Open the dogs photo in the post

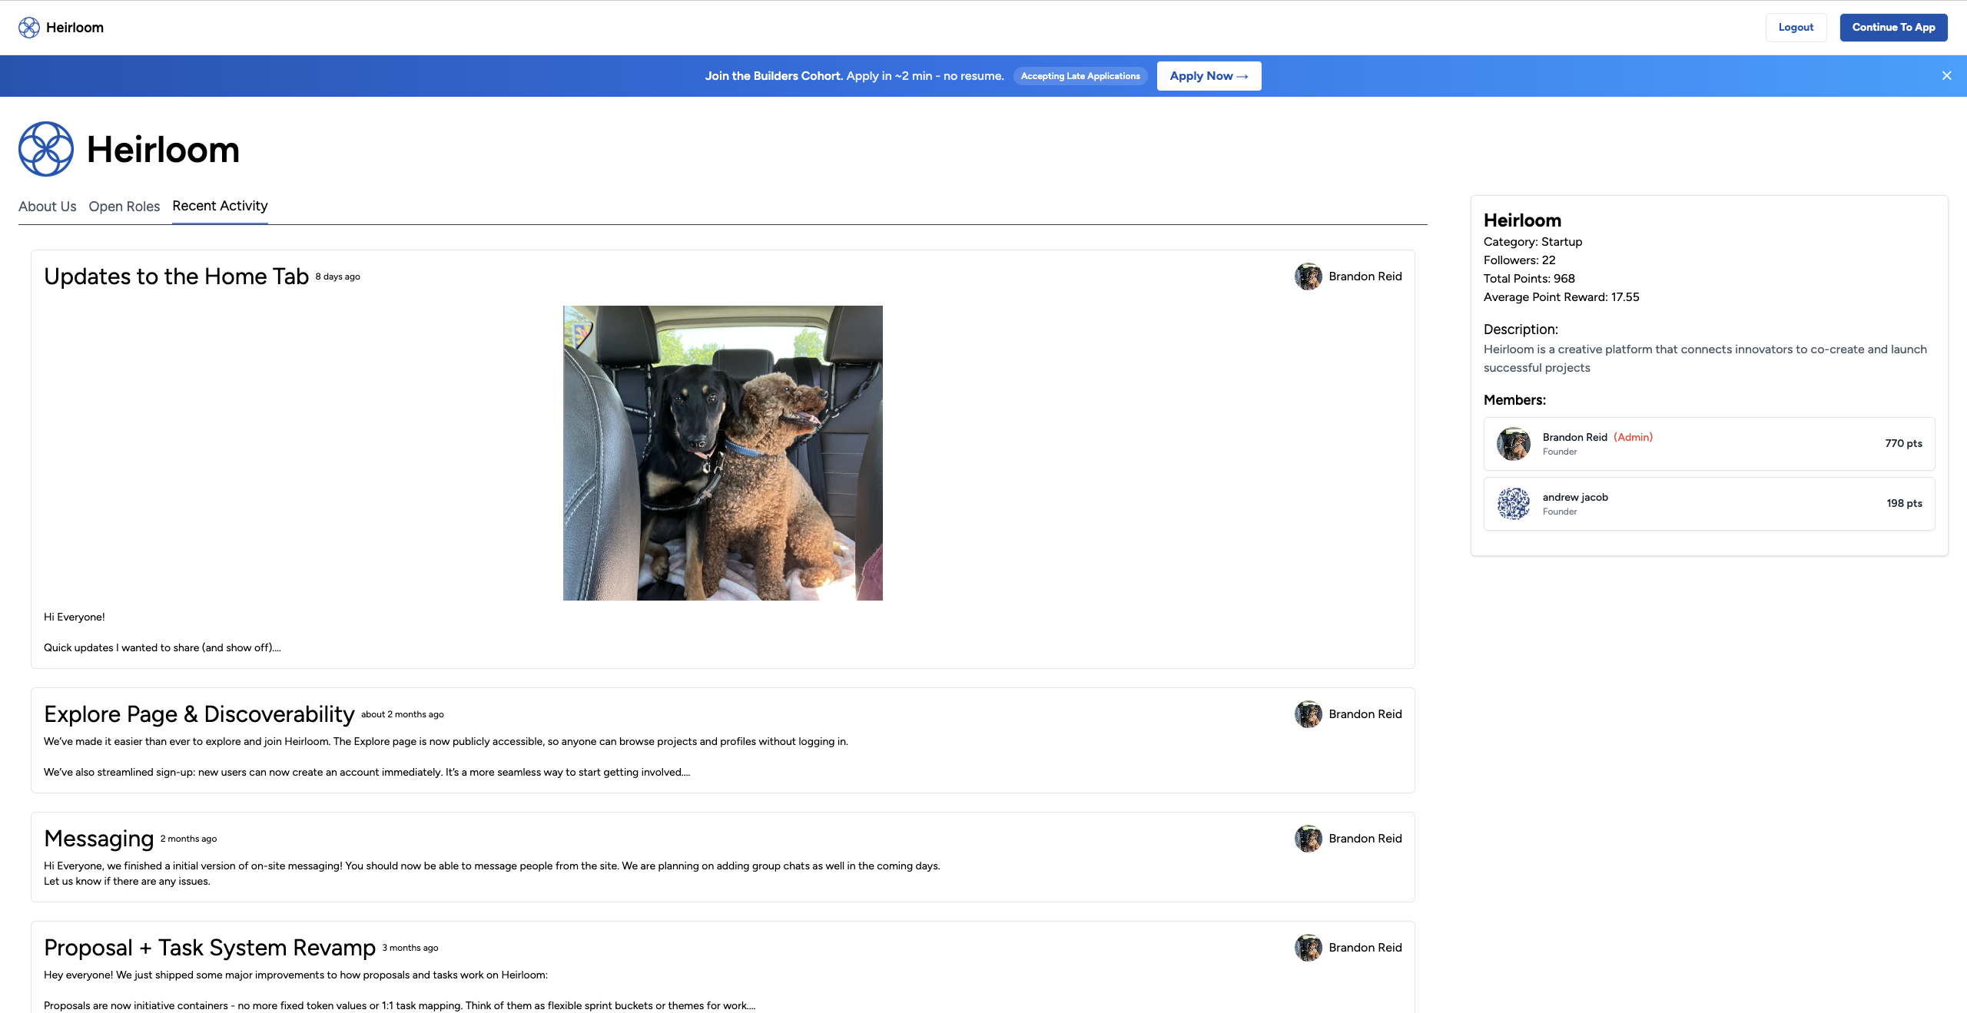pos(722,453)
